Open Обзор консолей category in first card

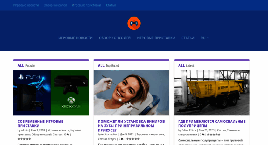(41, 135)
